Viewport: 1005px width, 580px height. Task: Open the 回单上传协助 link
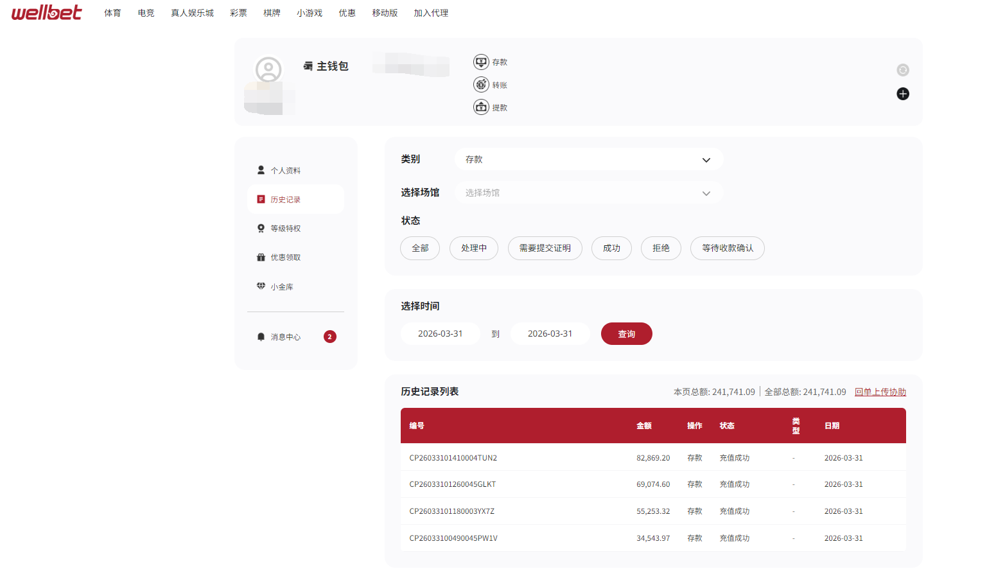click(880, 391)
